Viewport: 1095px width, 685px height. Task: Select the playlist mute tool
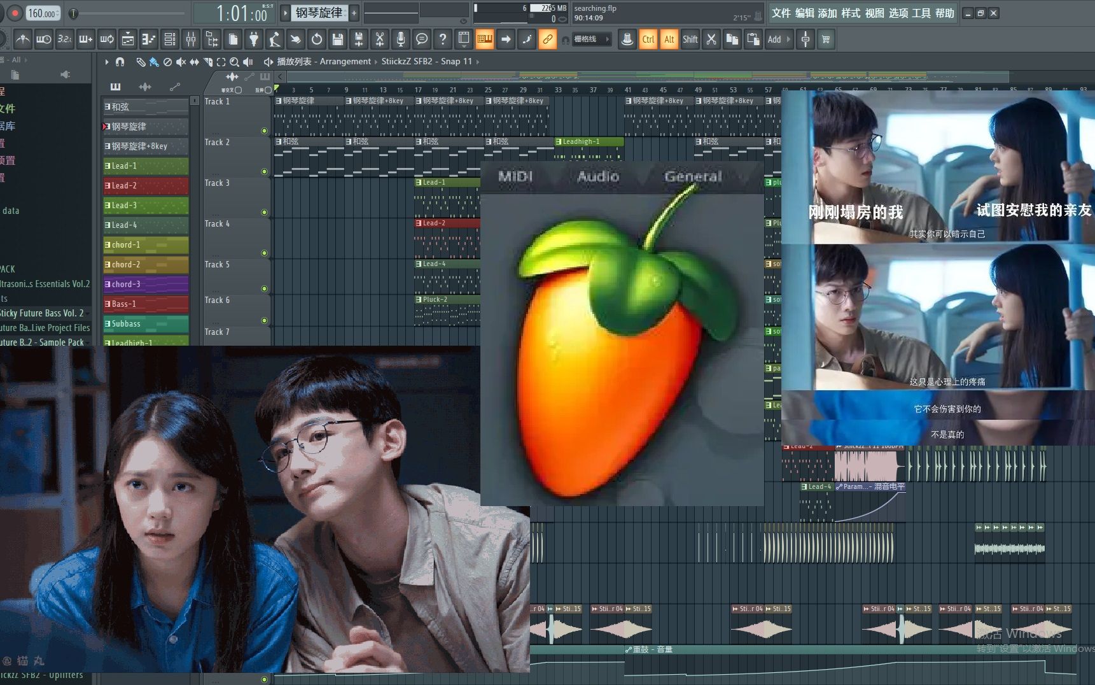181,62
